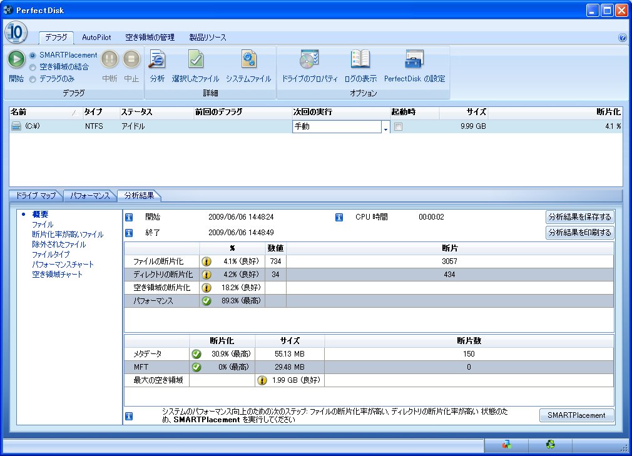
Task: Click info icon next to 終了 time
Action: click(129, 233)
